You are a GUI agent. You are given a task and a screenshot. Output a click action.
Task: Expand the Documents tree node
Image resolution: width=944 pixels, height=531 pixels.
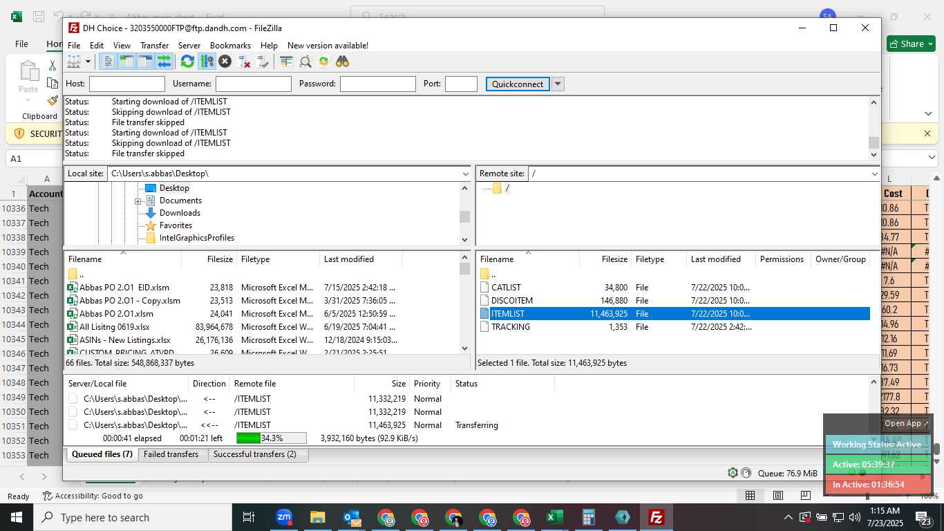point(138,201)
